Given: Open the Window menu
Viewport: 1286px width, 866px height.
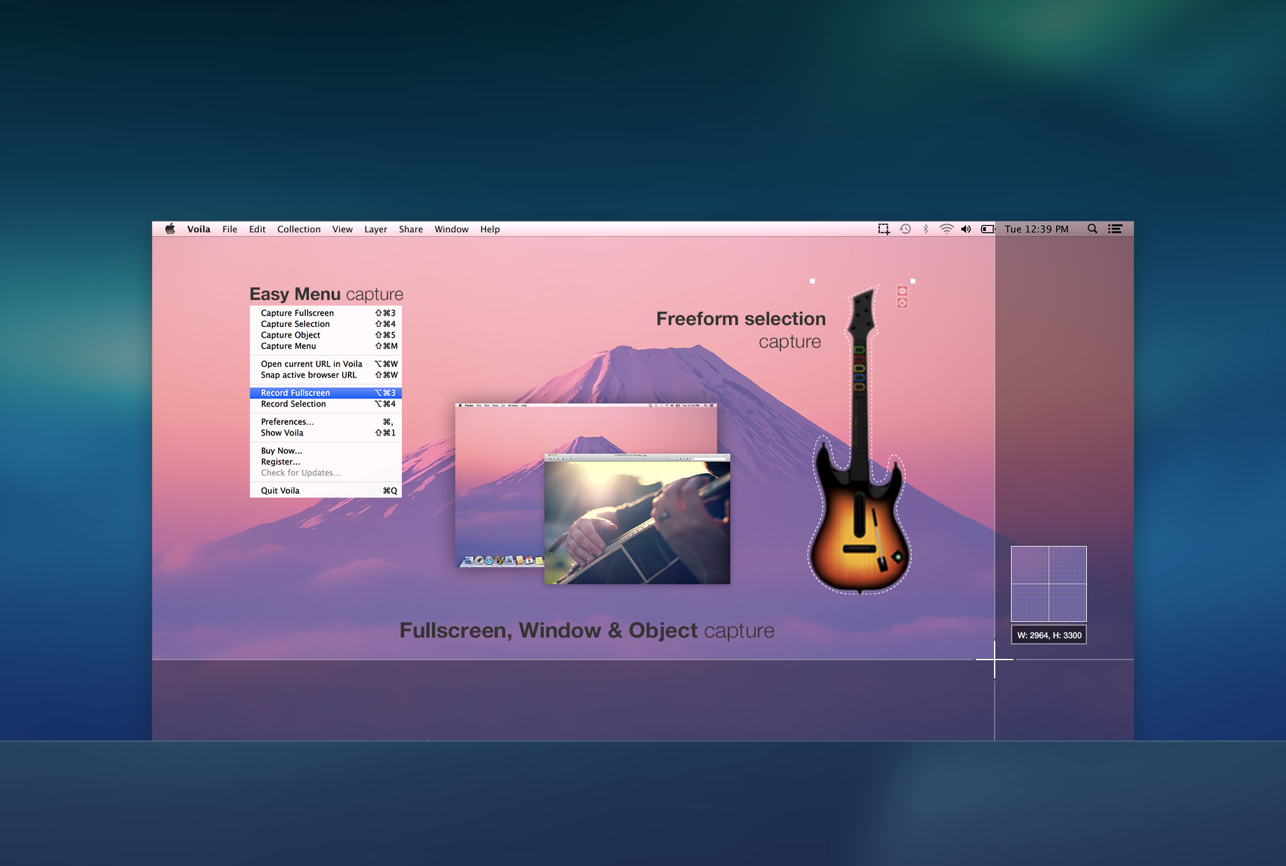Looking at the screenshot, I should [451, 229].
